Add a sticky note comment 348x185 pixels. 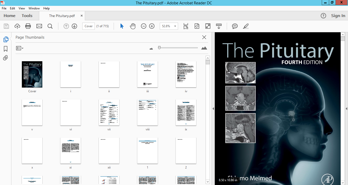click(x=235, y=26)
